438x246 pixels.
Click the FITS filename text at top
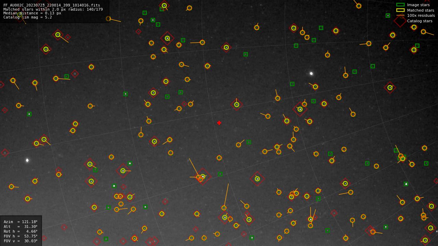tap(51, 5)
